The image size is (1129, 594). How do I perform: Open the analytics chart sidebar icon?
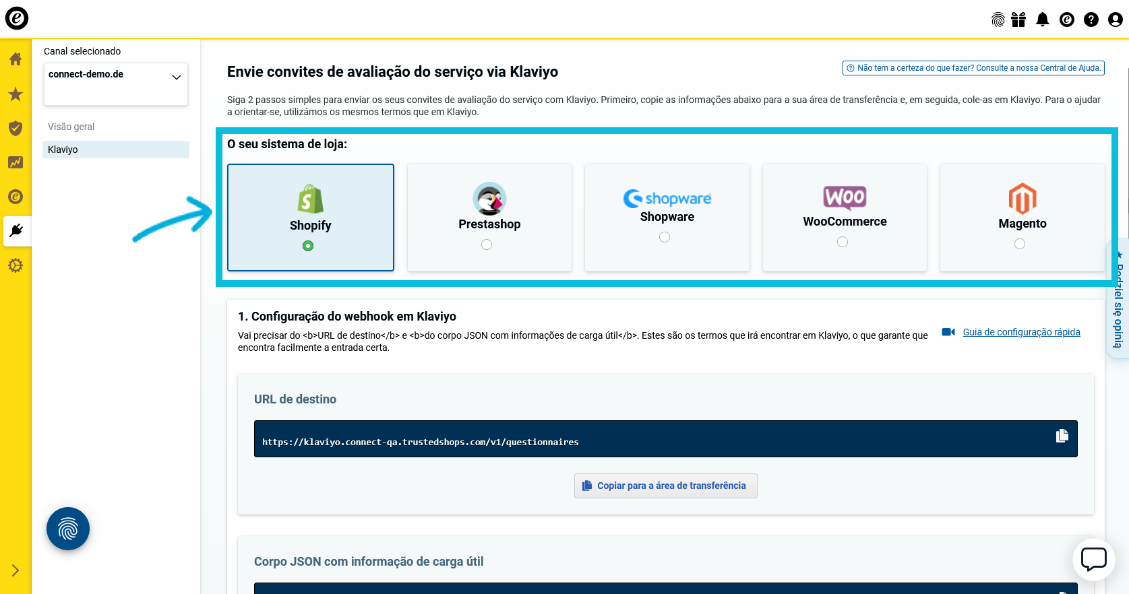coord(16,162)
